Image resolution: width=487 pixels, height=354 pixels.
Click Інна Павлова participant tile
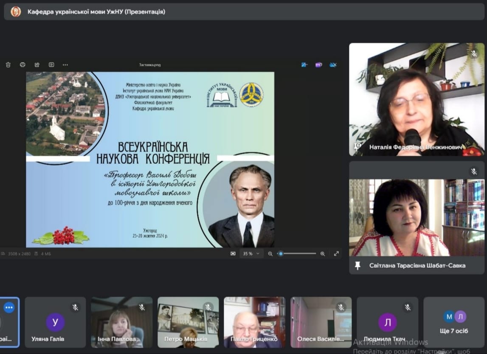pos(121,322)
